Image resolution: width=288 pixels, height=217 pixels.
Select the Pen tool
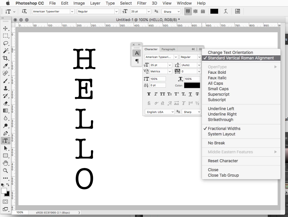tap(5, 133)
